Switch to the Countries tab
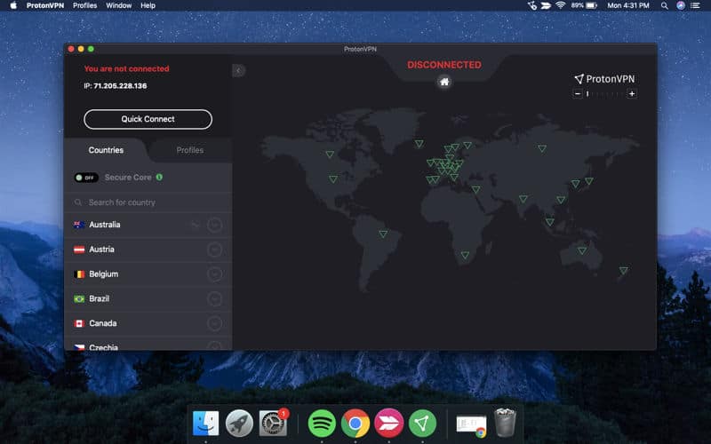Screen dimensions: 711x444 106,150
